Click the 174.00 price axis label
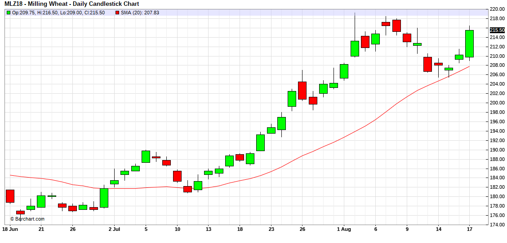507x243 pixels. coord(497,225)
